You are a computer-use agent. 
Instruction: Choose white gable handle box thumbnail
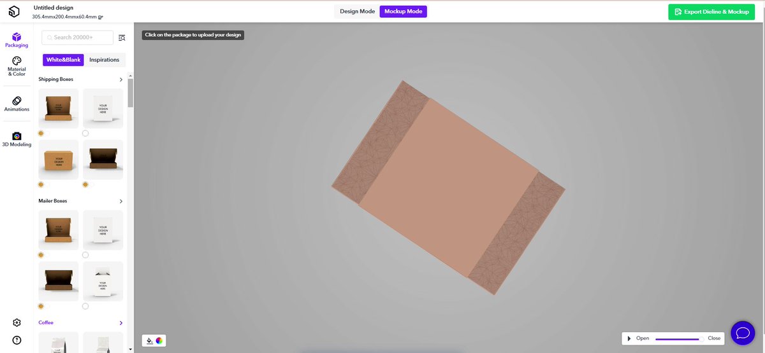[103, 281]
